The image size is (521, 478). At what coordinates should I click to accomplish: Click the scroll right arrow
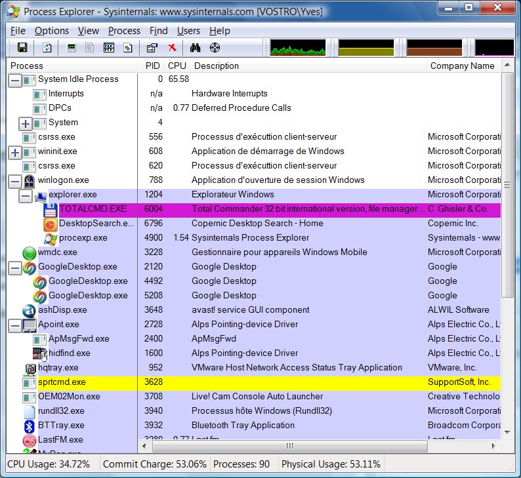[493, 446]
